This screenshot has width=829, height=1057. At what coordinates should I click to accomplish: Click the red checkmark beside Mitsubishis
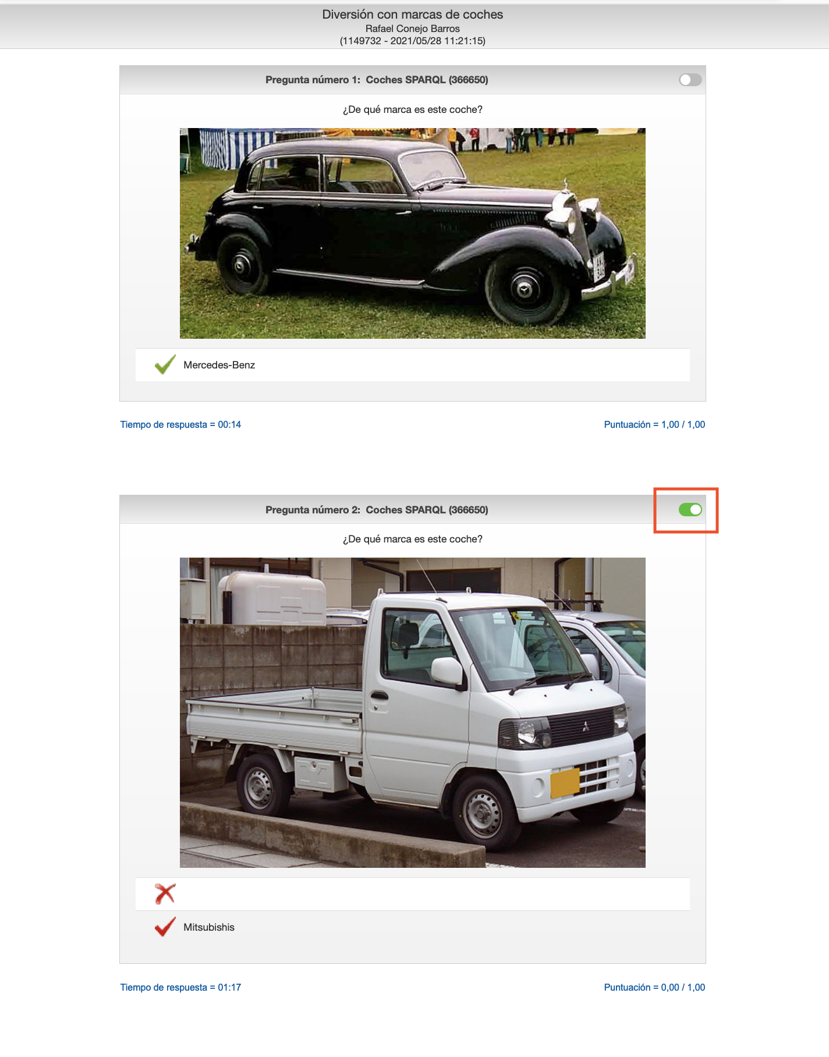click(165, 927)
